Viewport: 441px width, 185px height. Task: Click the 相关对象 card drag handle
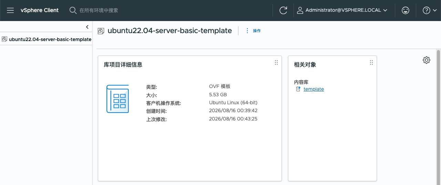click(371, 62)
